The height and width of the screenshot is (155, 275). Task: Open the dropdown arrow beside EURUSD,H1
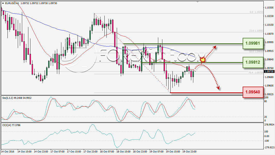(x=3, y=3)
